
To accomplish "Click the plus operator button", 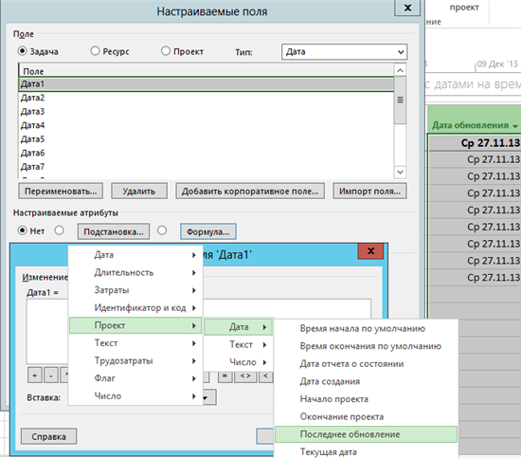I will 34,376.
